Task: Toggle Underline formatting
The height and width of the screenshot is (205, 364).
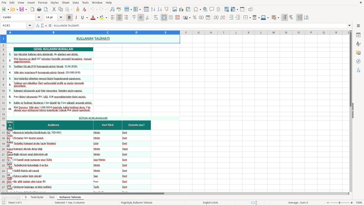Action: 82,18
